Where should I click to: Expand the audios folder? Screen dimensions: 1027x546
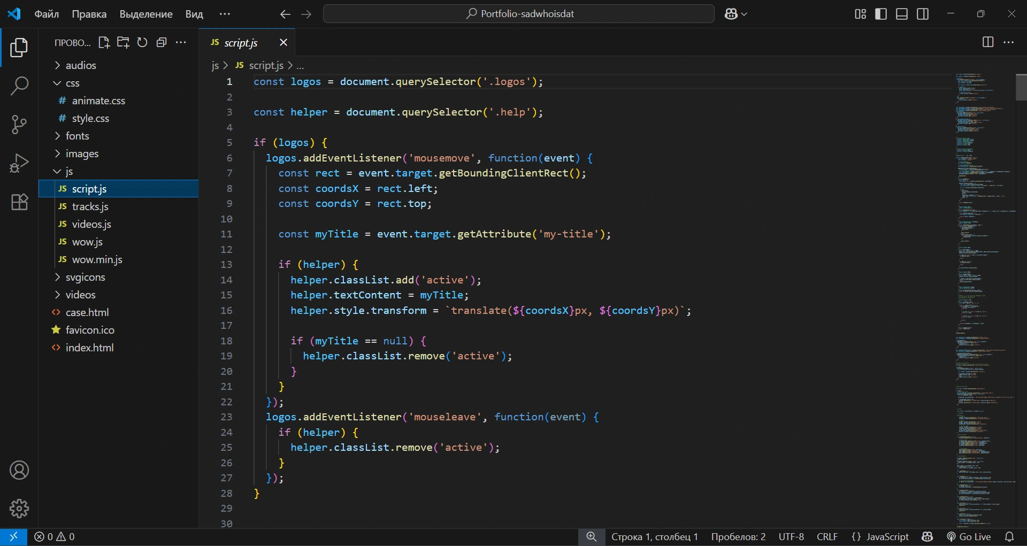pos(80,65)
